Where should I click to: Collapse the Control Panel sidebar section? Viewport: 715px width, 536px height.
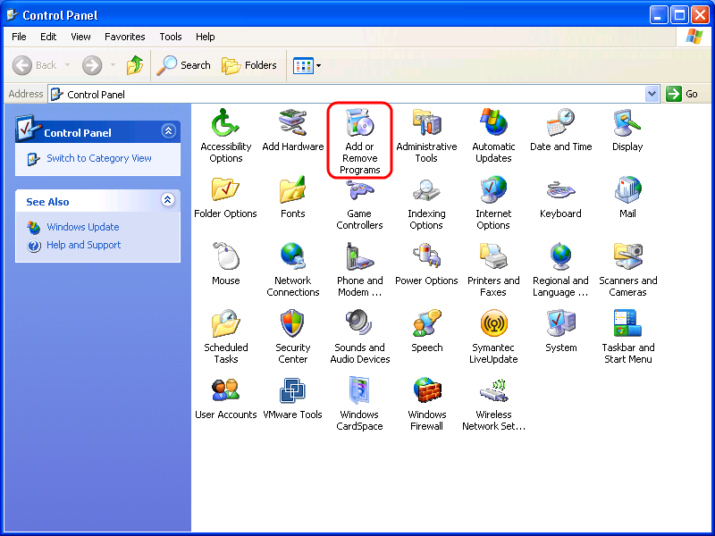point(168,131)
